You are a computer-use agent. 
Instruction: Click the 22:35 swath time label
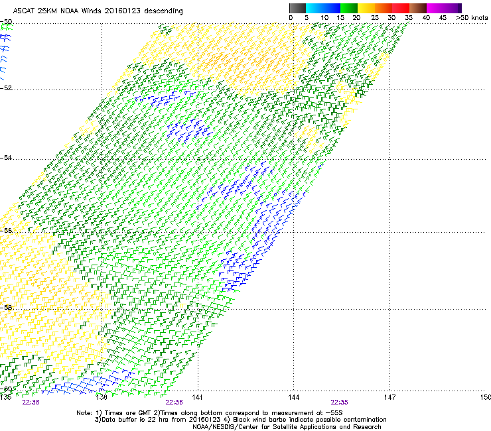pos(339,402)
